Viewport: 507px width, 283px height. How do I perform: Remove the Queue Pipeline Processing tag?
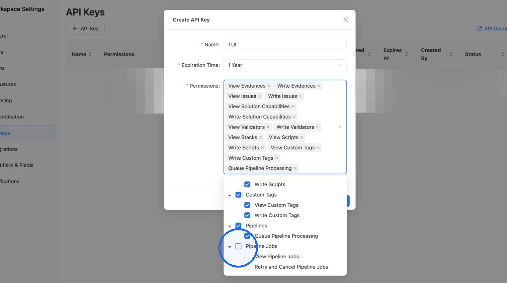pyautogui.click(x=295, y=168)
